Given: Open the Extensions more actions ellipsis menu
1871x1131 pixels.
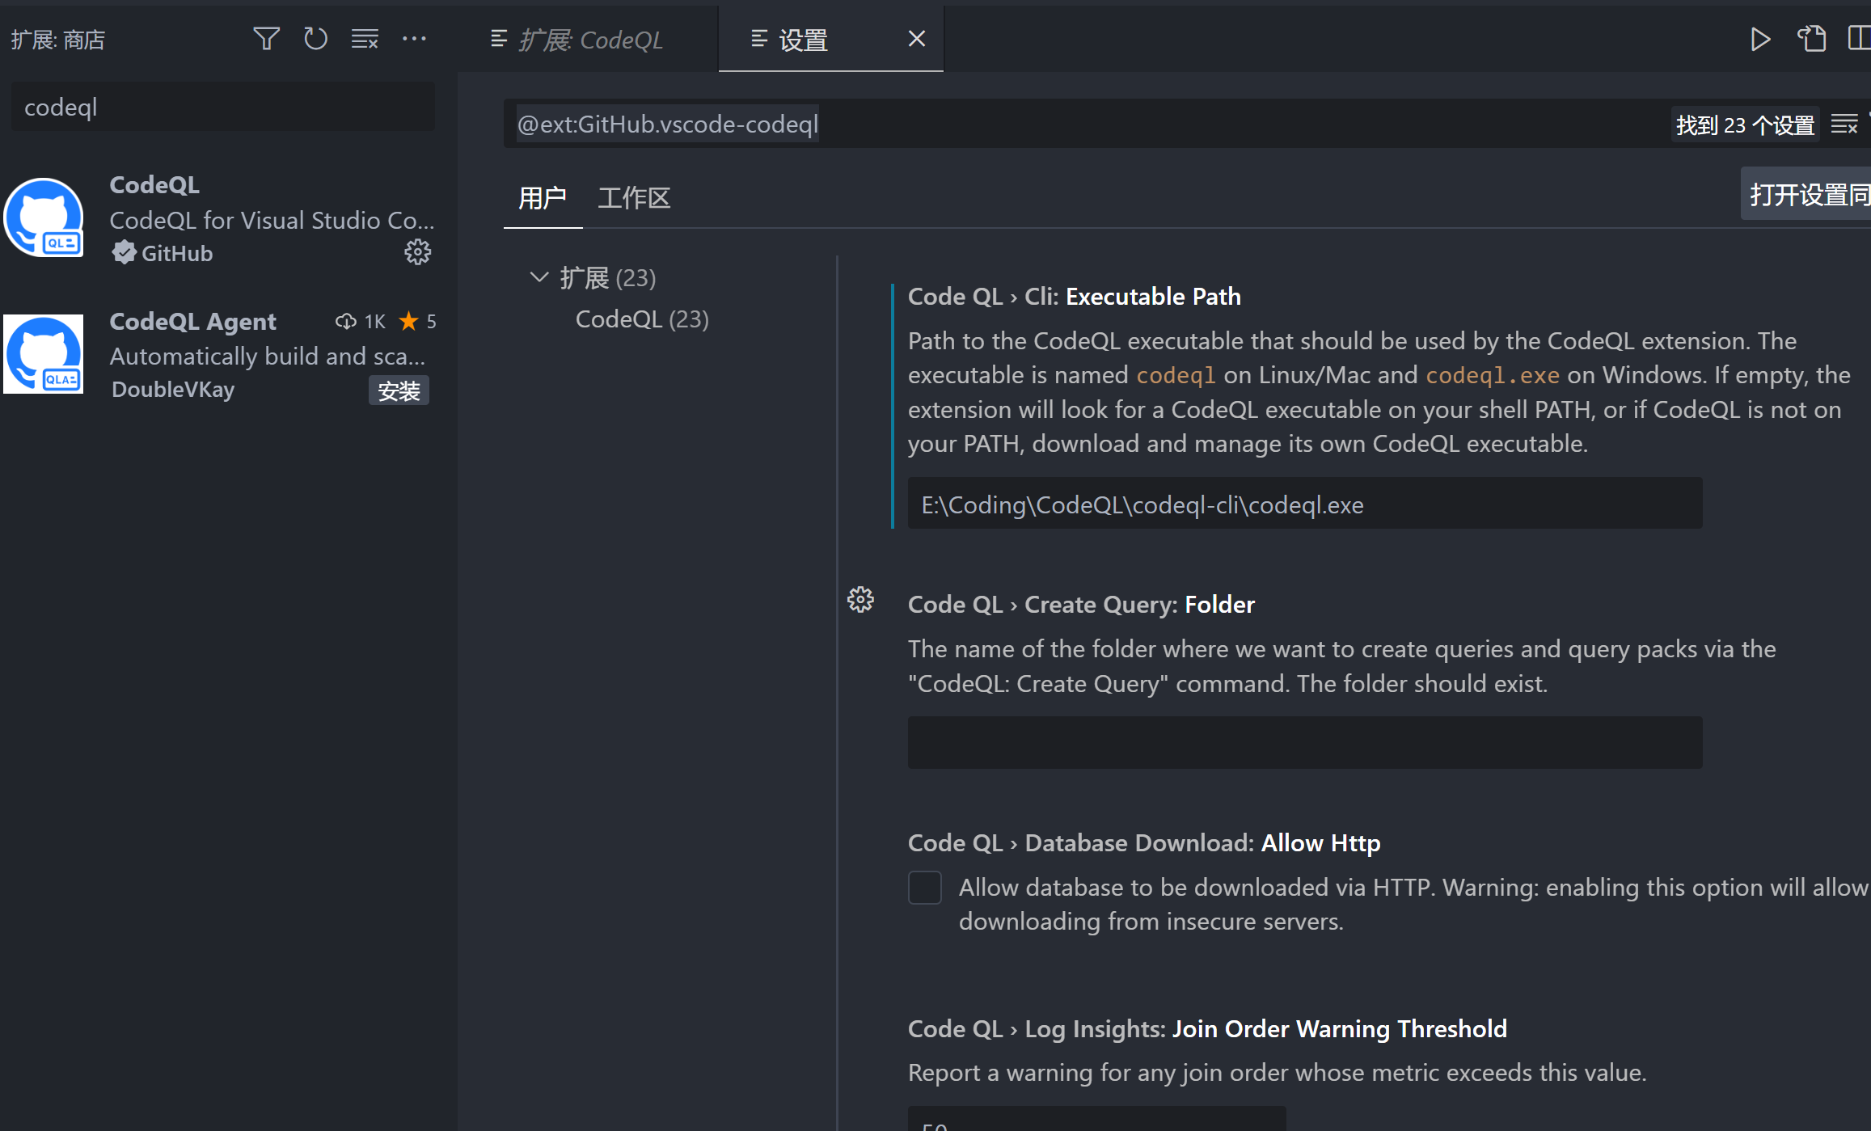Looking at the screenshot, I should pyautogui.click(x=415, y=38).
